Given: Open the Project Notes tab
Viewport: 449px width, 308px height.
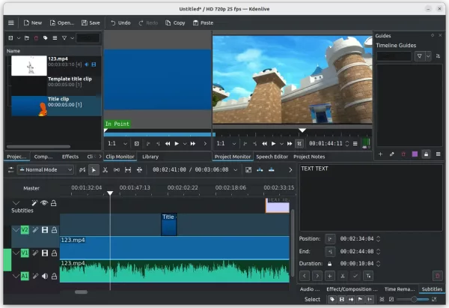Looking at the screenshot, I should click(309, 157).
